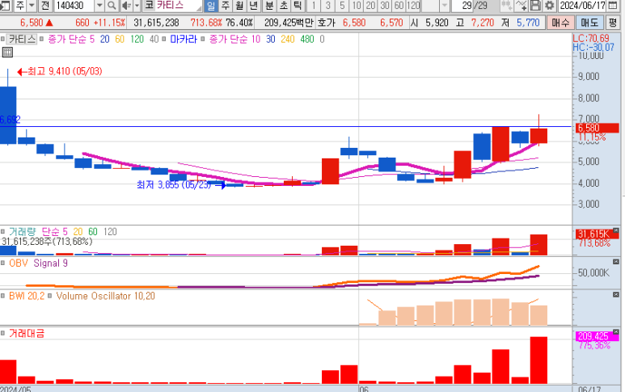Image resolution: width=625 pixels, height=392 pixels.
Task: Click the 매도 sell button
Action: click(589, 23)
